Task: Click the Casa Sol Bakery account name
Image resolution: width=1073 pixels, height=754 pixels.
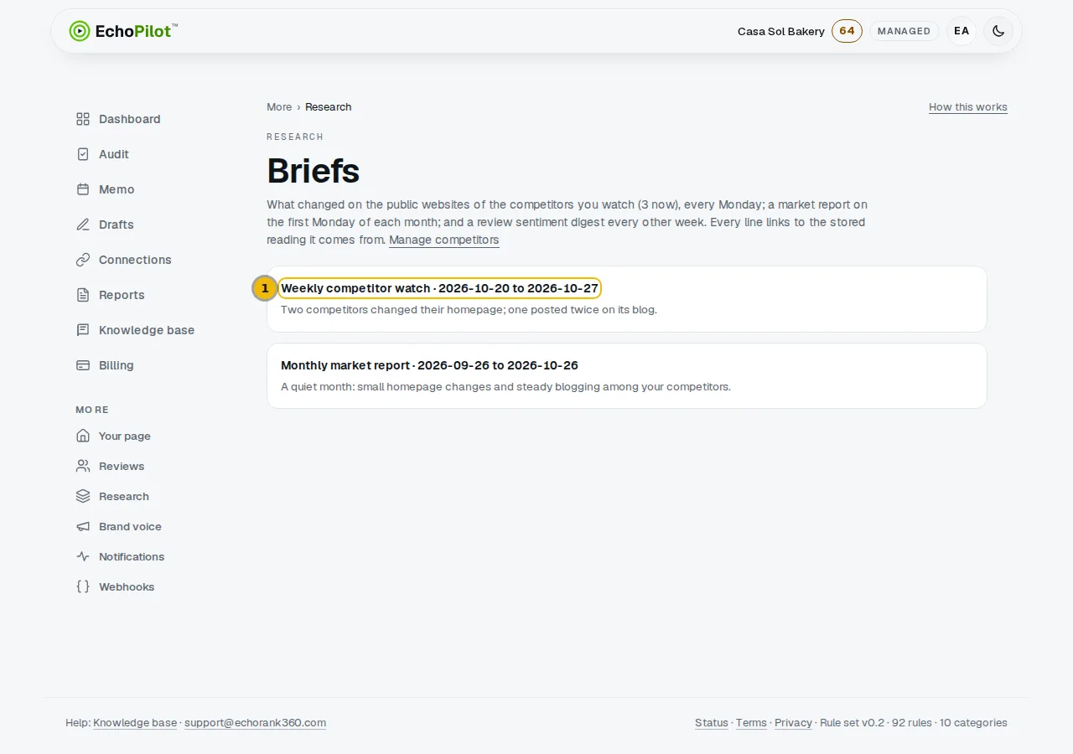Action: click(x=781, y=31)
